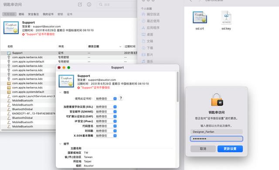Image resolution: width=279 pixels, height=170 pixels.
Task: Open the X.509 基本策略 dropdown
Action: pos(105,135)
